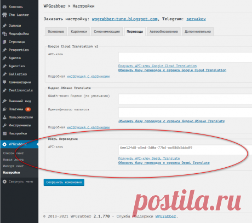This screenshot has width=252, height=223.
Task: Open WPGrabber support link in footer
Action: pos(165,216)
